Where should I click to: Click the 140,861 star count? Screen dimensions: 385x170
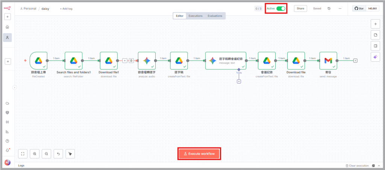[x=373, y=8]
